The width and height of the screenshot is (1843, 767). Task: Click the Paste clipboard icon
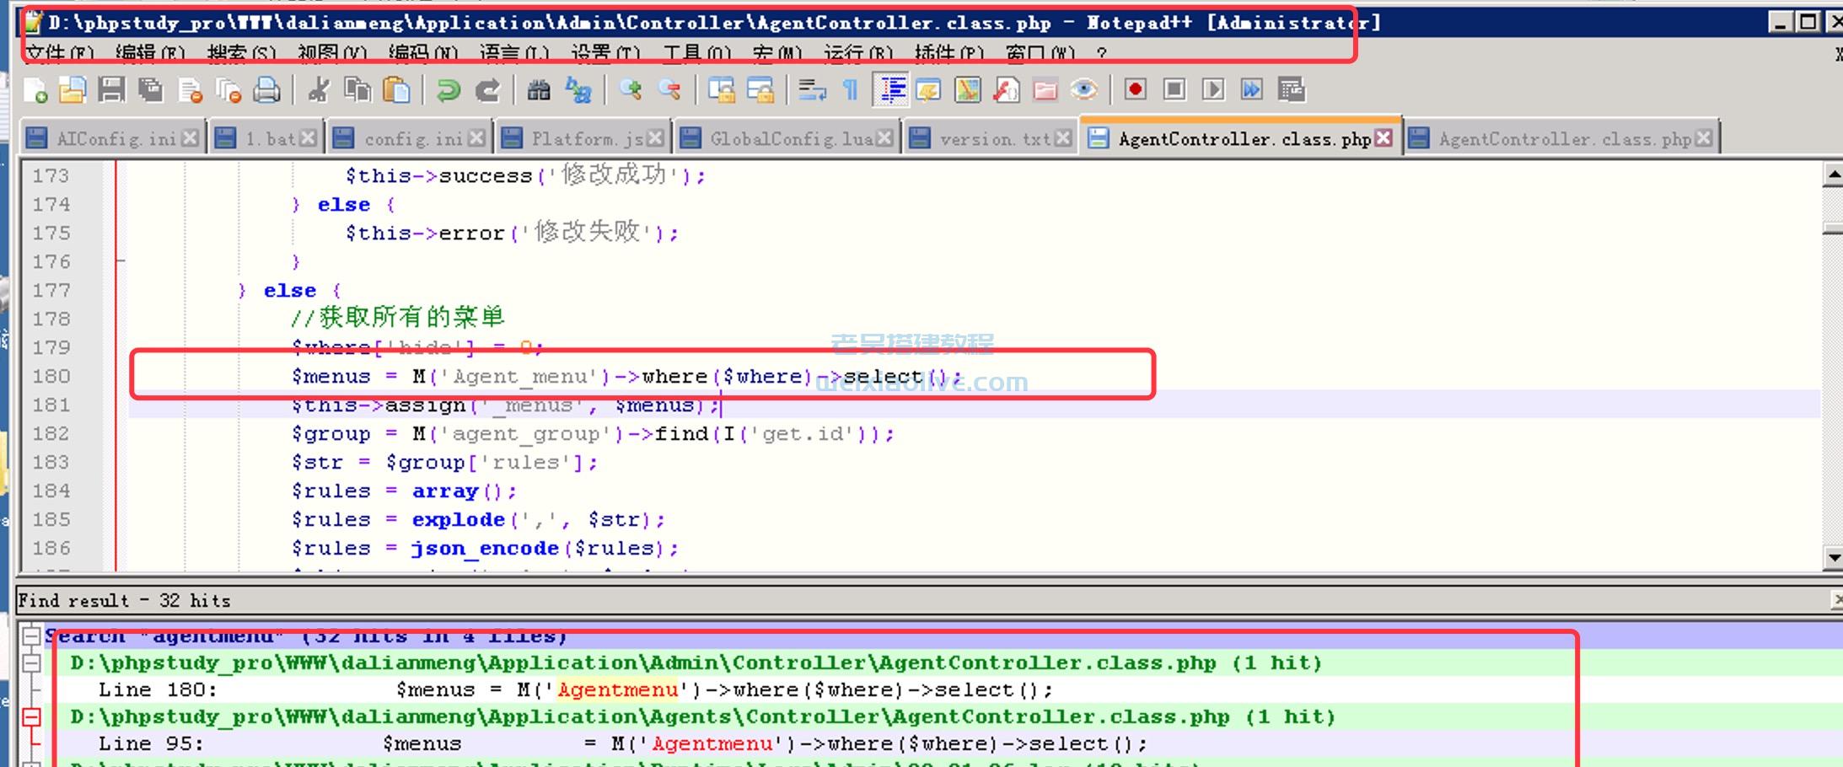tap(396, 89)
